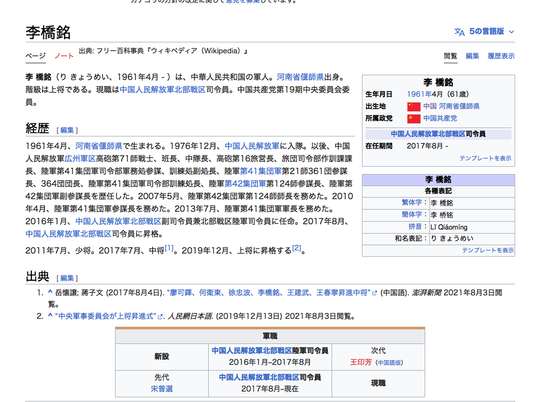Image resolution: width=534 pixels, height=402 pixels.
Task: Open the 第41集団軍 link
Action: coord(261,171)
